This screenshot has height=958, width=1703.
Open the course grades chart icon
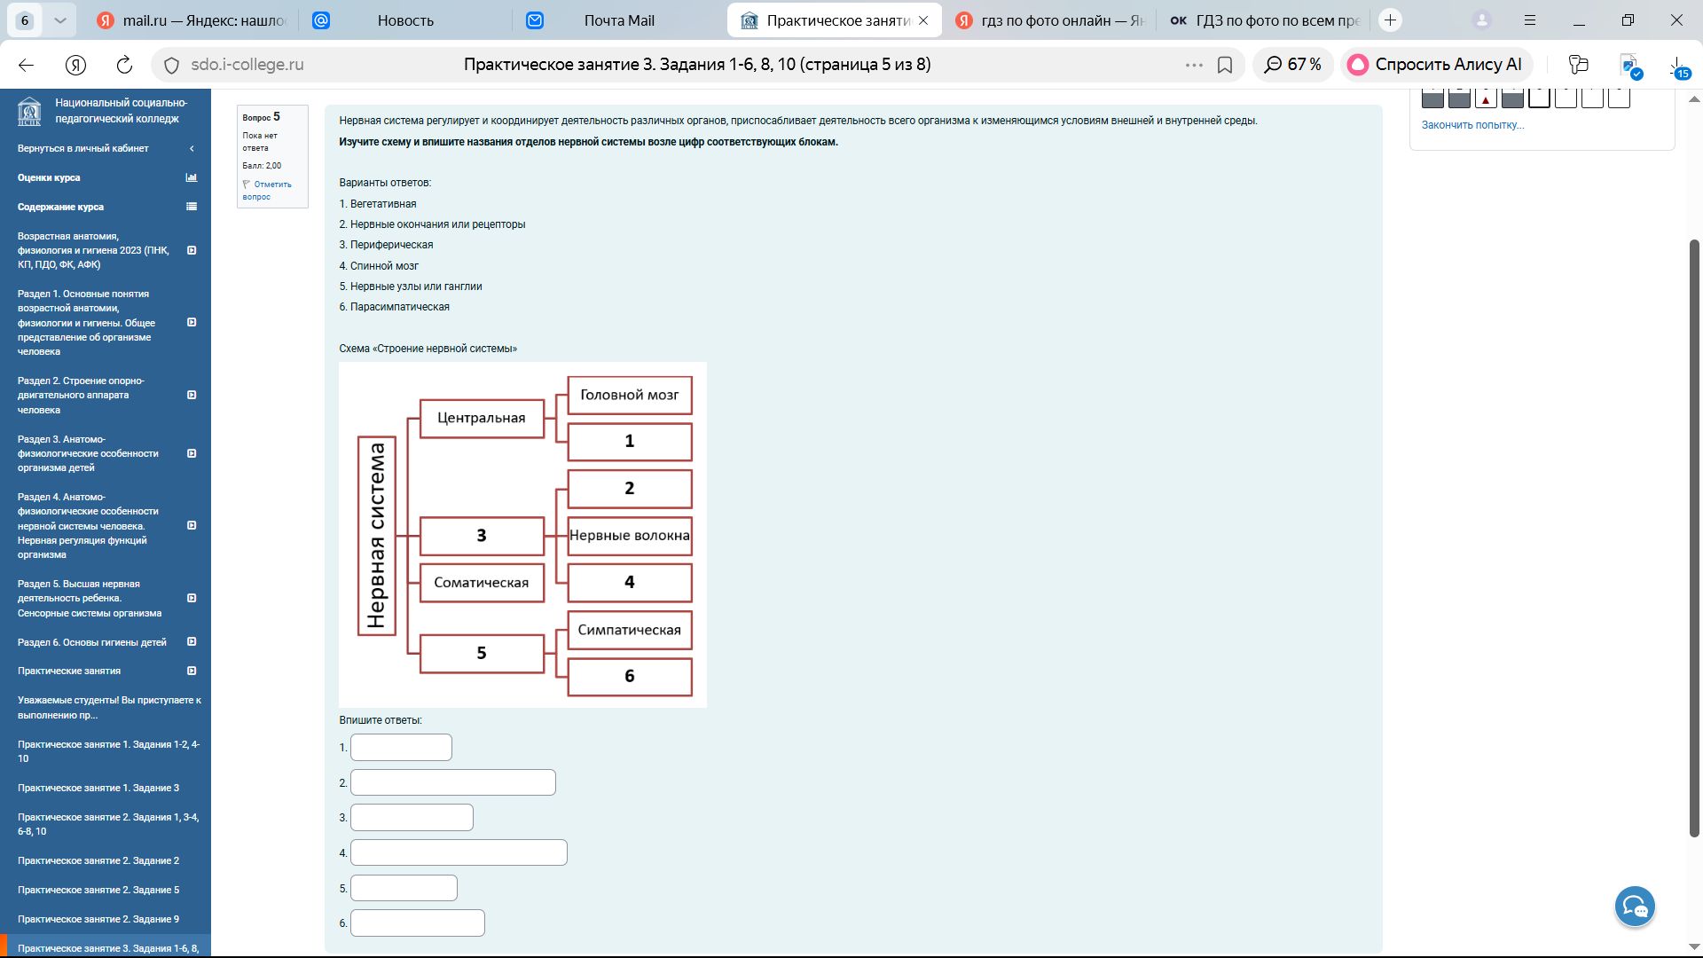point(191,177)
